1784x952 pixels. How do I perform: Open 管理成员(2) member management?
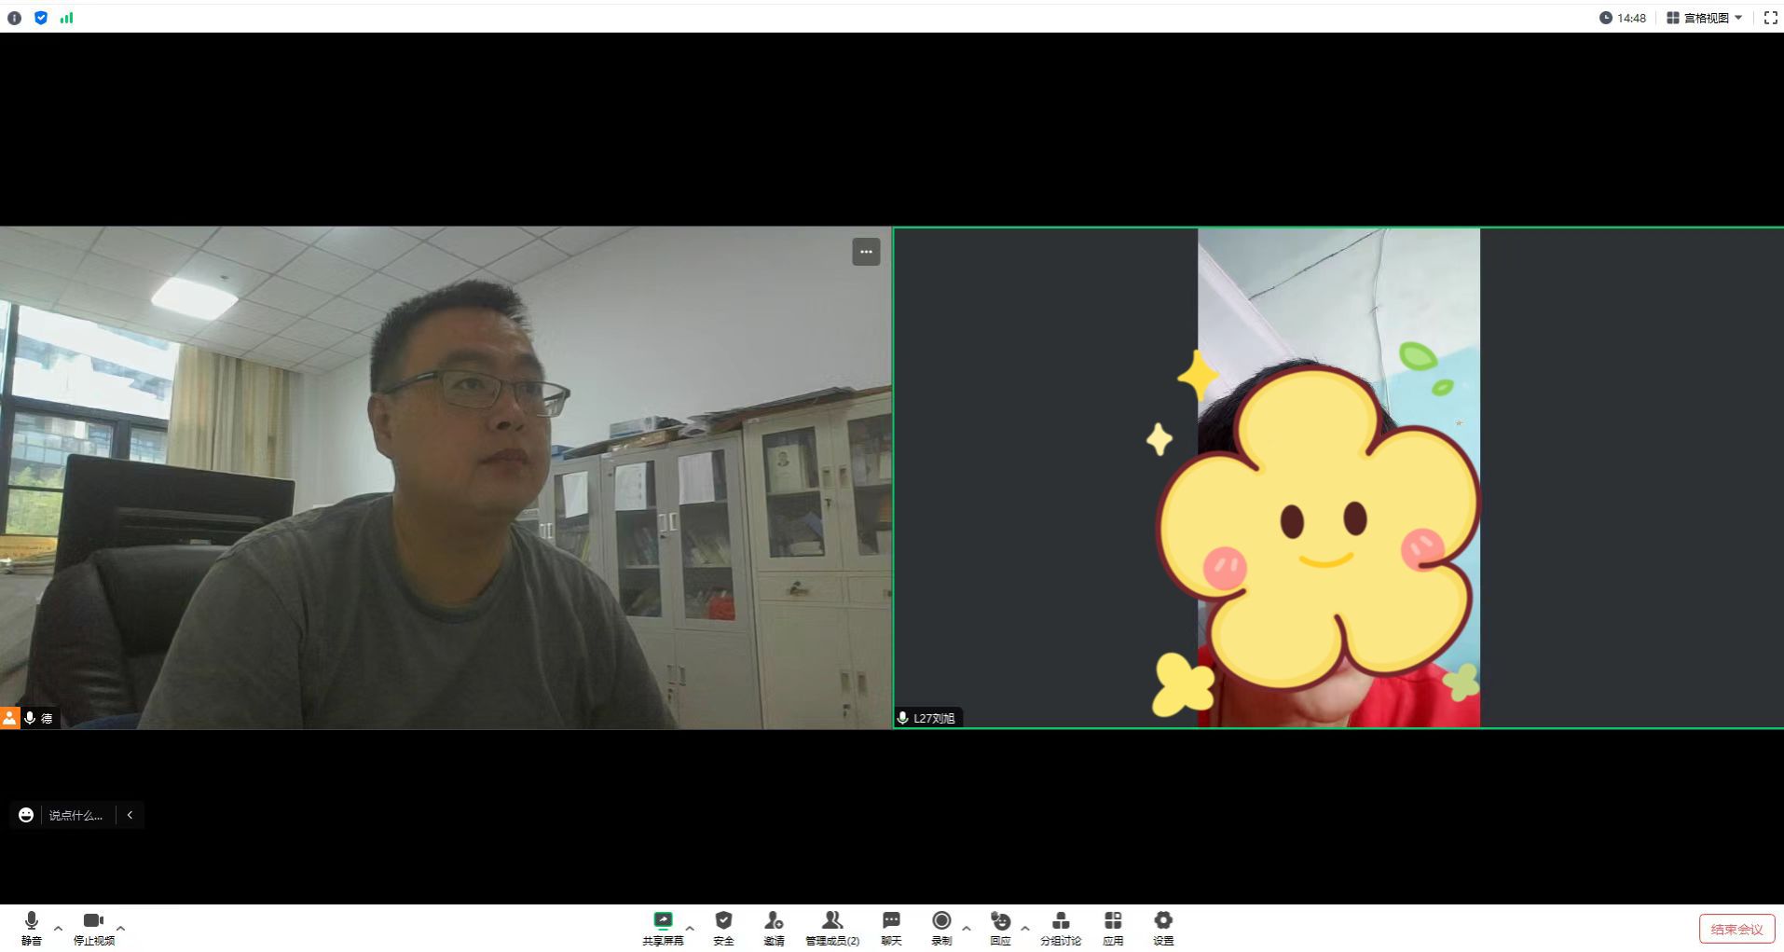[831, 928]
